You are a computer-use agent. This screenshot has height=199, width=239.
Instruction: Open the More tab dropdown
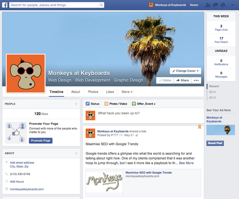[x=127, y=92]
